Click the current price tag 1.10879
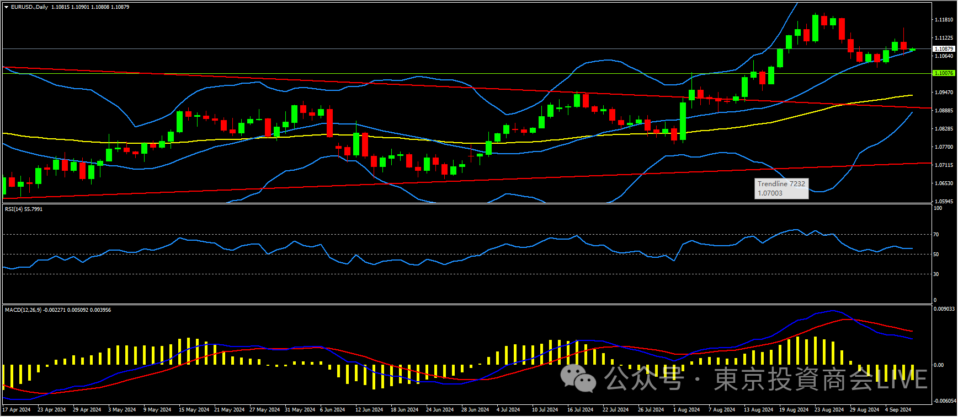958x417 pixels. coord(943,49)
